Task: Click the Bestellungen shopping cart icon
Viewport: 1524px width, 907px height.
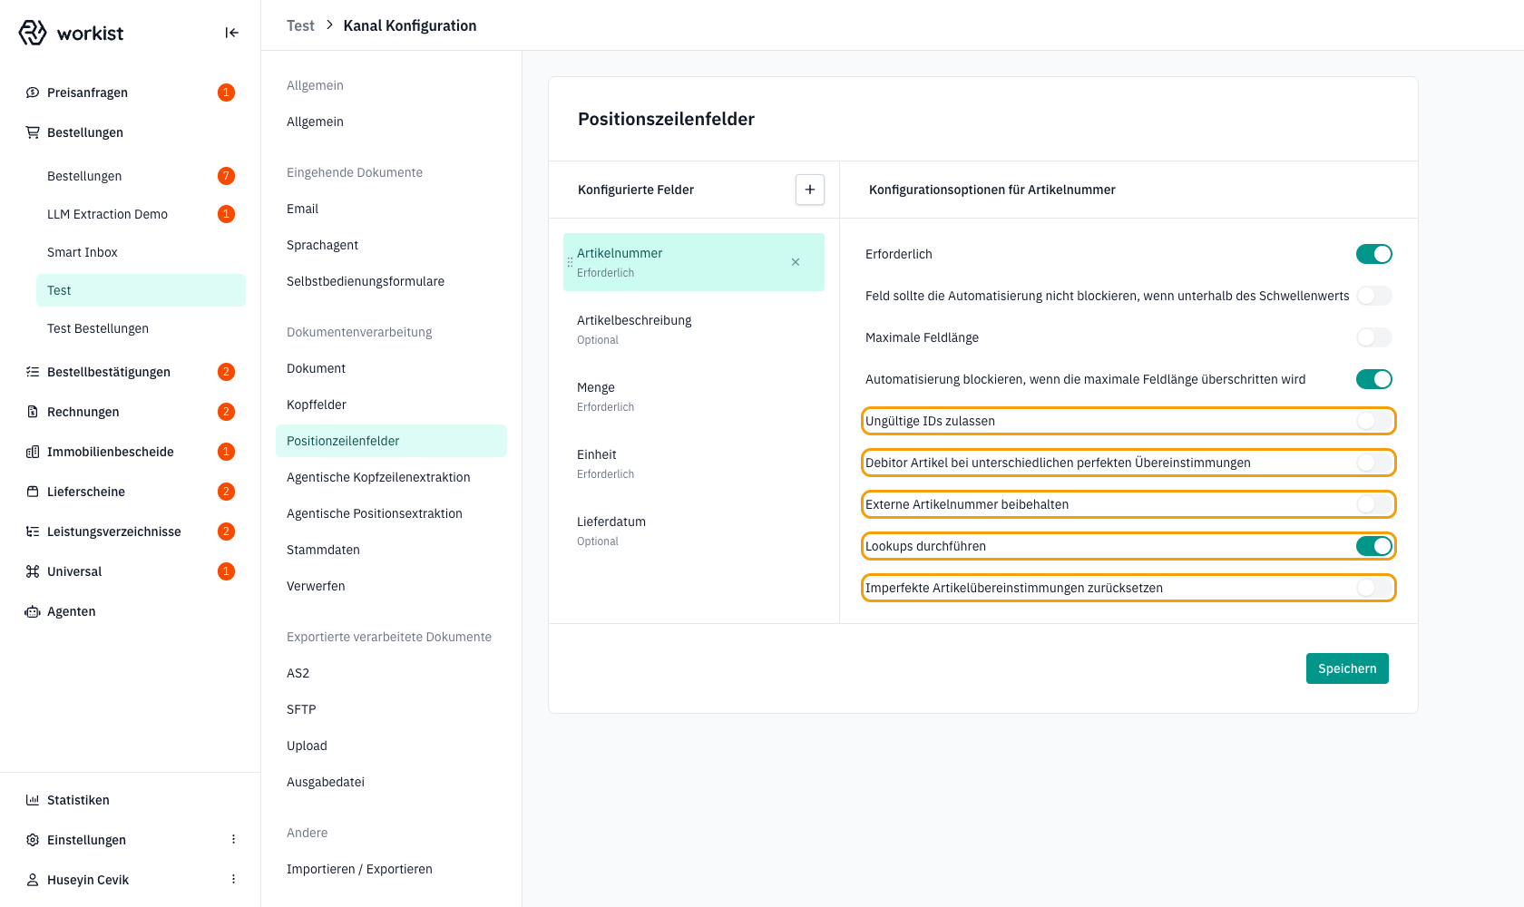Action: [33, 132]
